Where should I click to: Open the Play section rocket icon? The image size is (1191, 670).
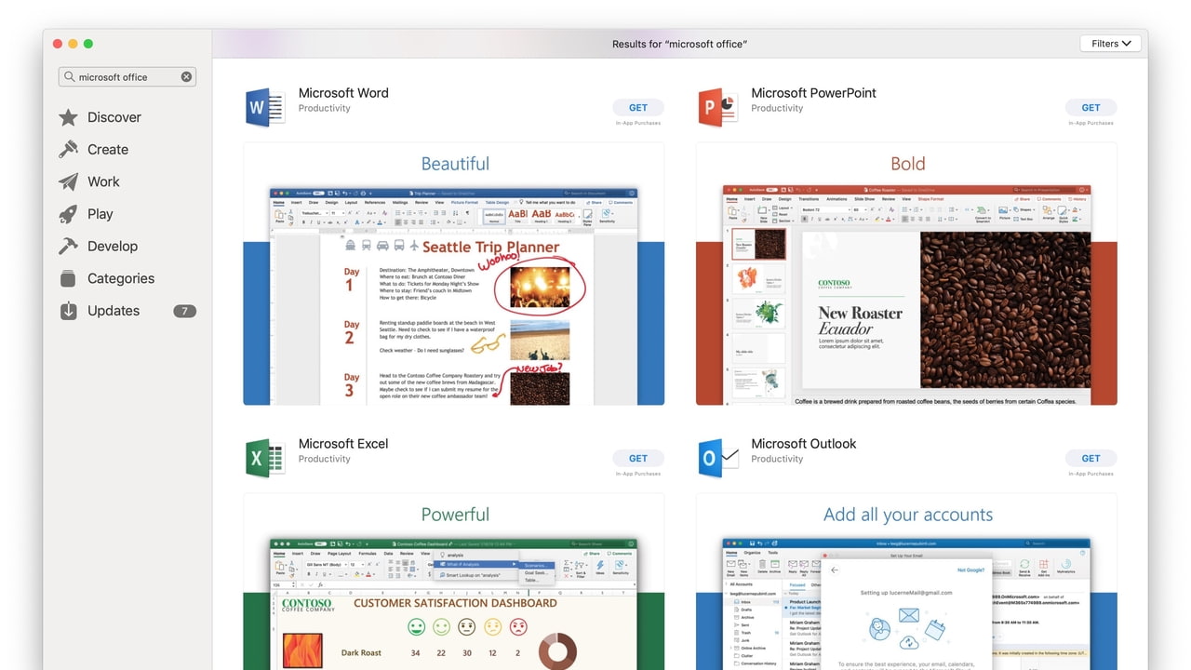point(68,214)
